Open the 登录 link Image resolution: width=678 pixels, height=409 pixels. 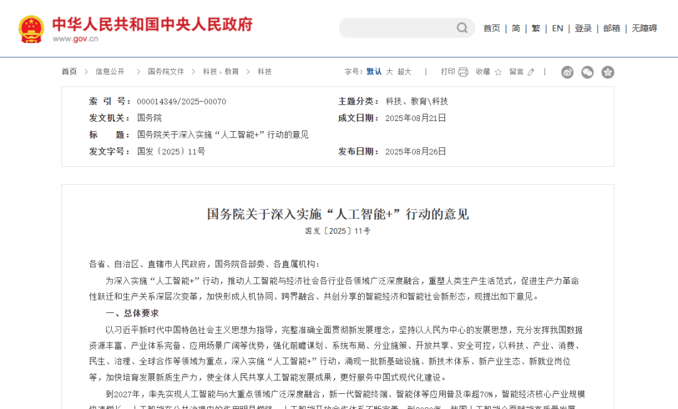click(583, 28)
